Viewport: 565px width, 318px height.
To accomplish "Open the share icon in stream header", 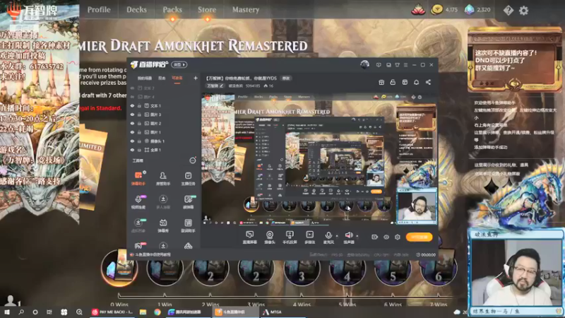I will point(428,82).
